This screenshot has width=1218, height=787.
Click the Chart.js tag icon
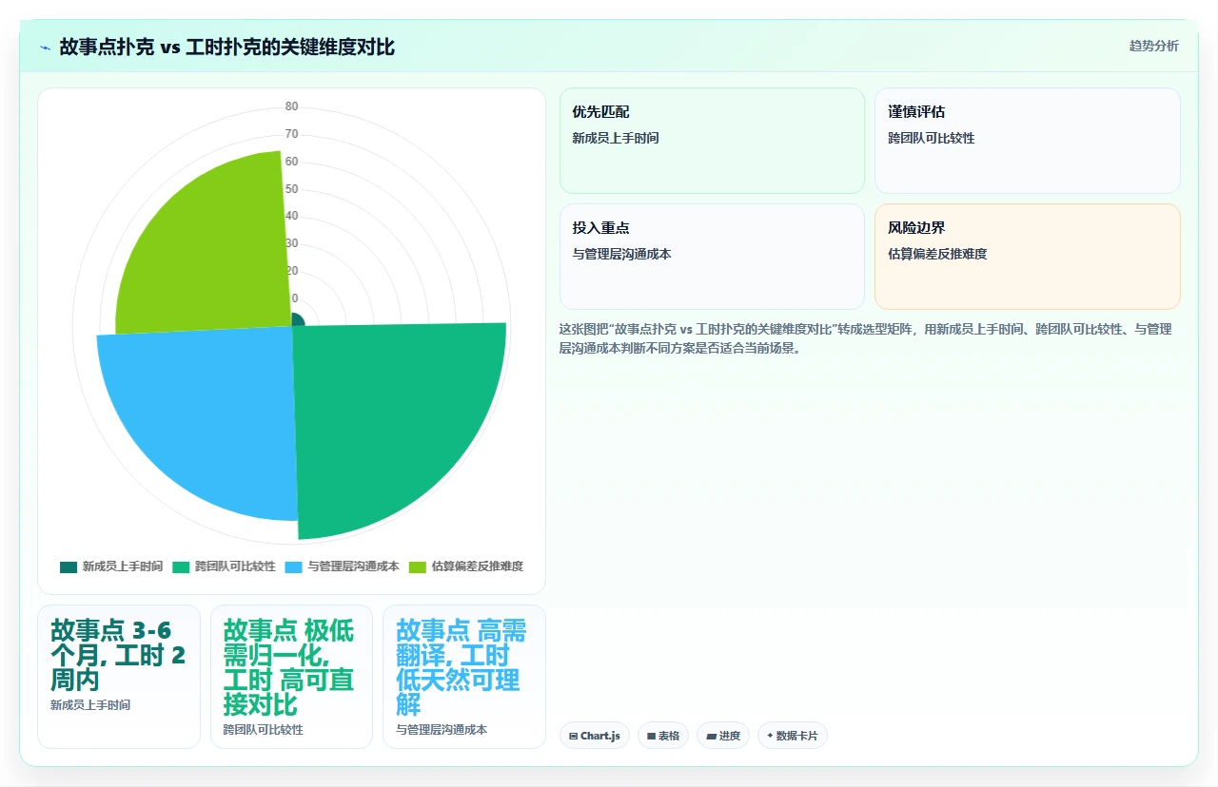click(x=573, y=736)
